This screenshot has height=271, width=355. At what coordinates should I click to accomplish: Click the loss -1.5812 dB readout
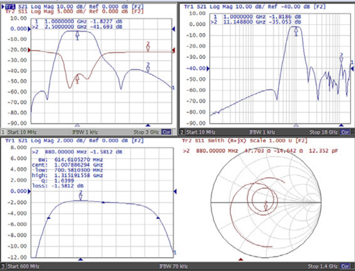[x=58, y=186]
